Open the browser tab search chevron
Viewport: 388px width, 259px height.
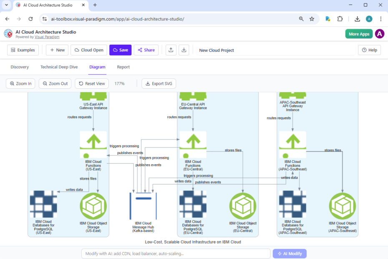pyautogui.click(x=5, y=5)
